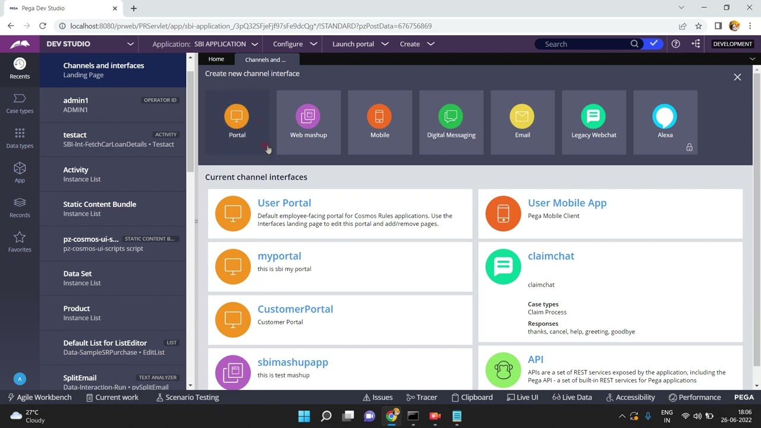Screen dimensions: 761x428
Task: Open the User Portal channel
Action: 284,203
